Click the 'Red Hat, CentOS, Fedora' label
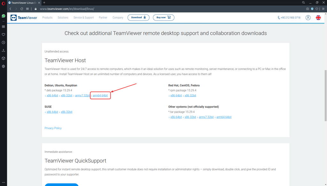This screenshot has width=327, height=186. point(184,85)
